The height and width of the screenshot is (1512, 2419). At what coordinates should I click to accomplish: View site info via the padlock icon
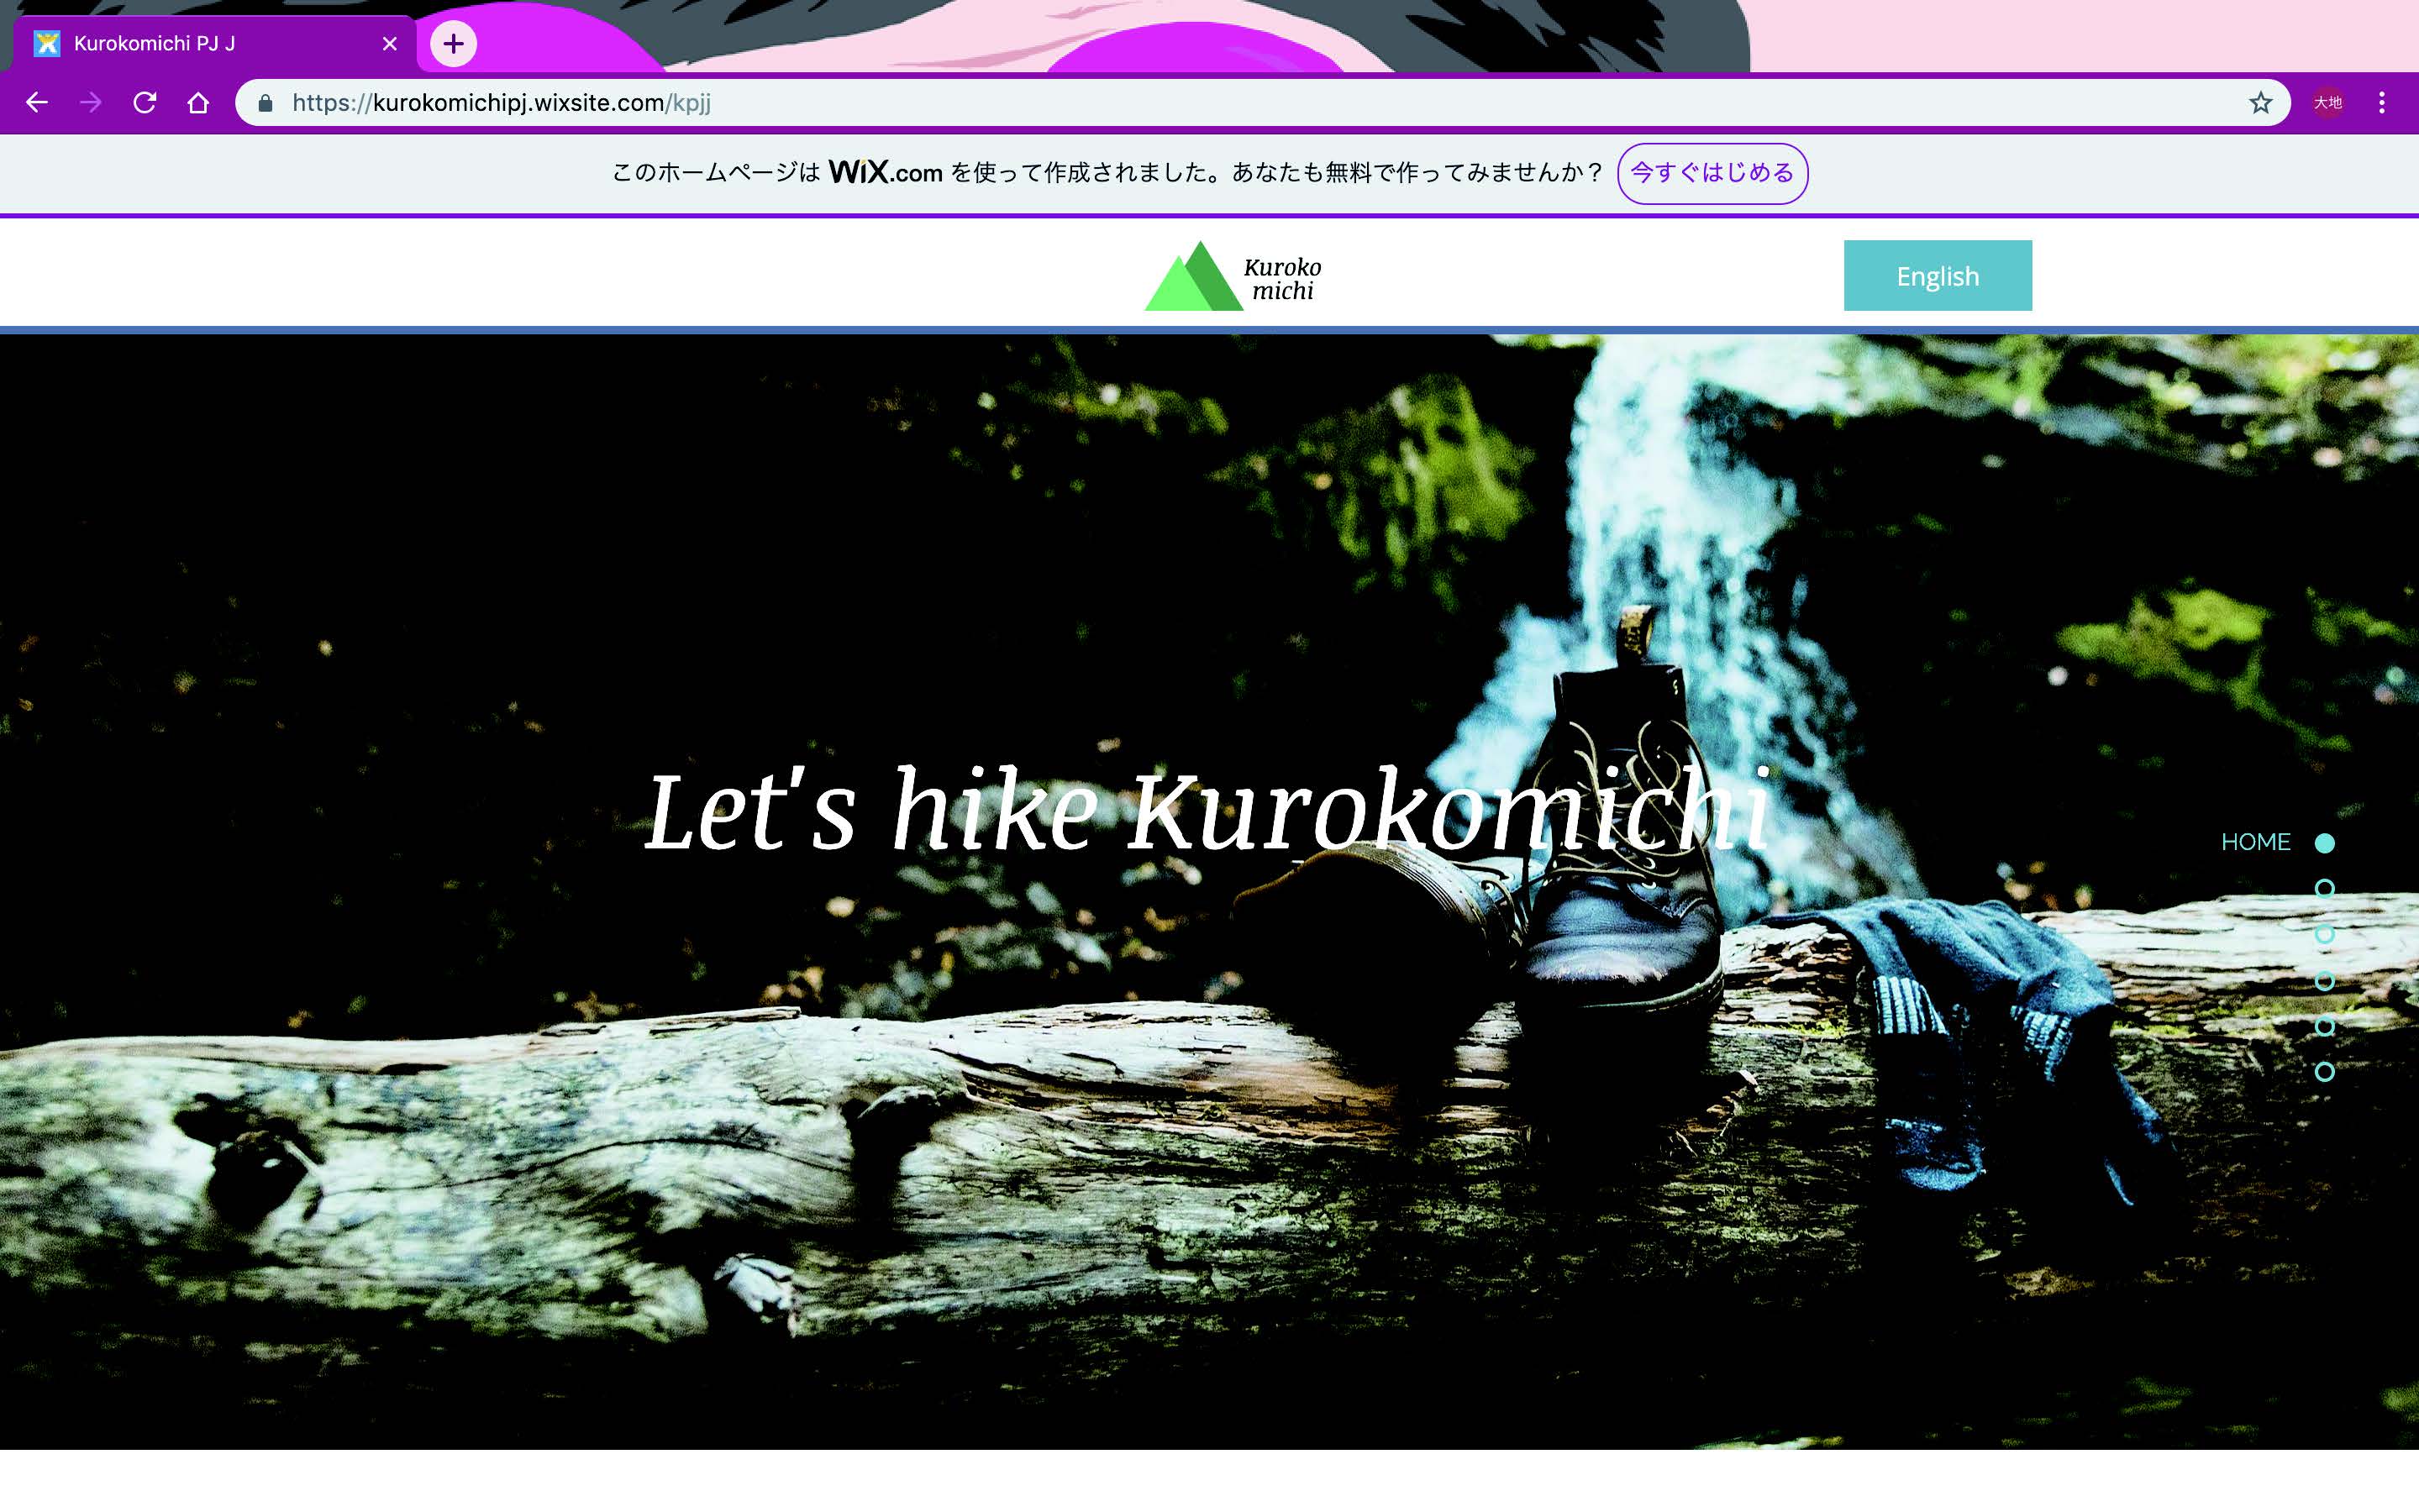point(265,103)
